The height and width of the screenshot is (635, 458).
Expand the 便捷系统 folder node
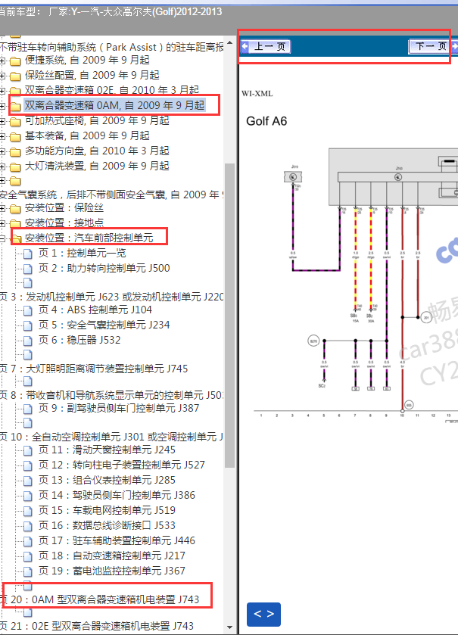[x=2, y=61]
